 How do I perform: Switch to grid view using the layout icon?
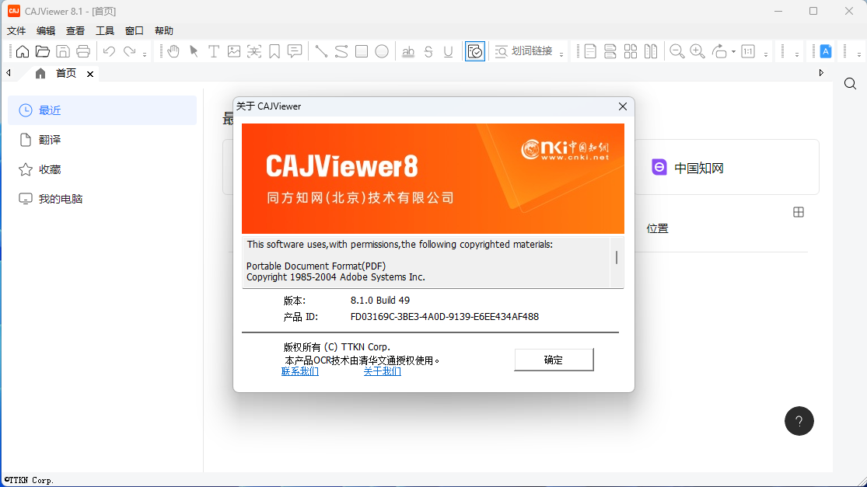click(x=799, y=212)
